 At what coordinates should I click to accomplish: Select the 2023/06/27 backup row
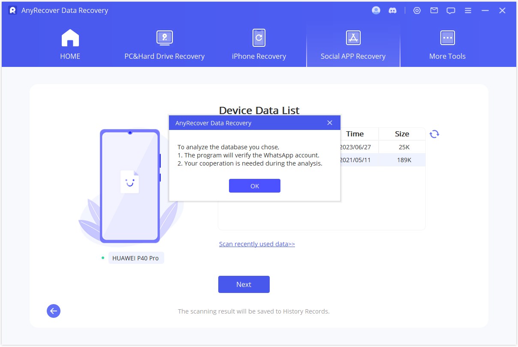382,147
